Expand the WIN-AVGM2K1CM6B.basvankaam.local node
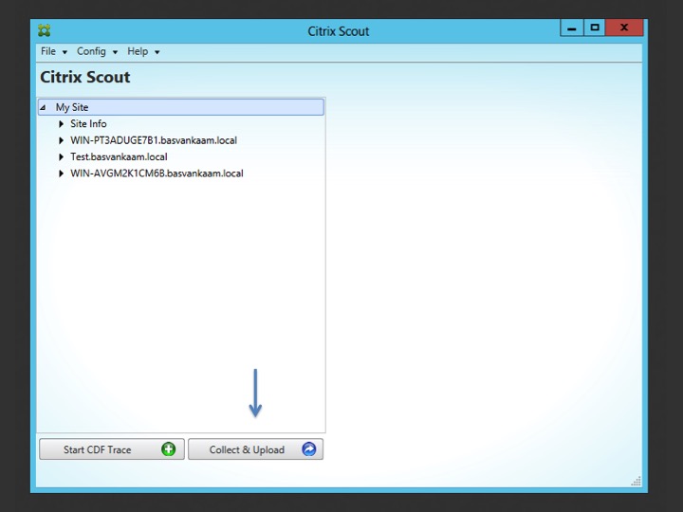Viewport: 683px width, 512px height. 61,174
